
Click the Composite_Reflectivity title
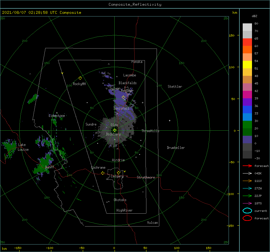[x=135, y=4]
